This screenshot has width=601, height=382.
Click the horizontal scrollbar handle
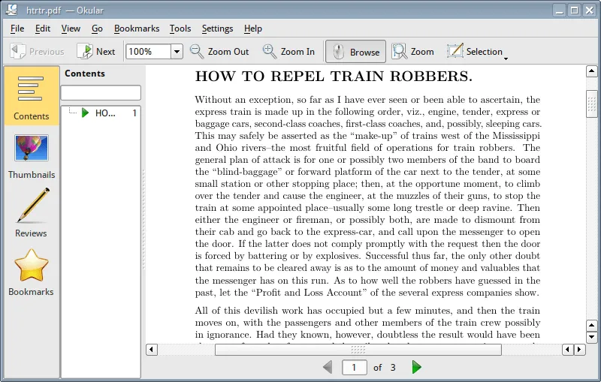[x=358, y=349]
